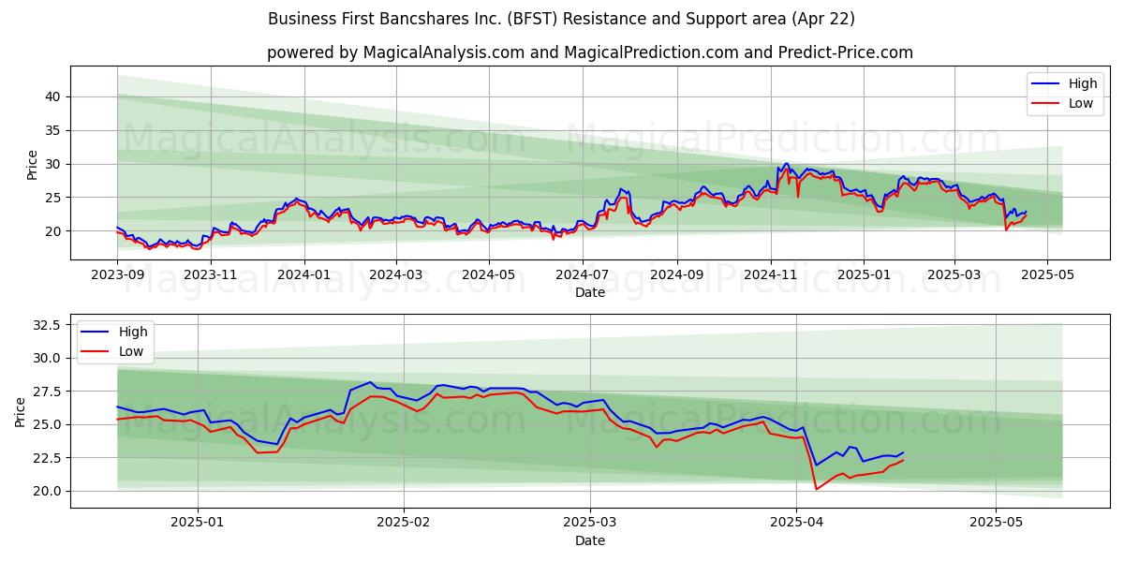Click the '2025-01' x-axis label in top chart
This screenshot has width=1124, height=562.
click(x=864, y=276)
